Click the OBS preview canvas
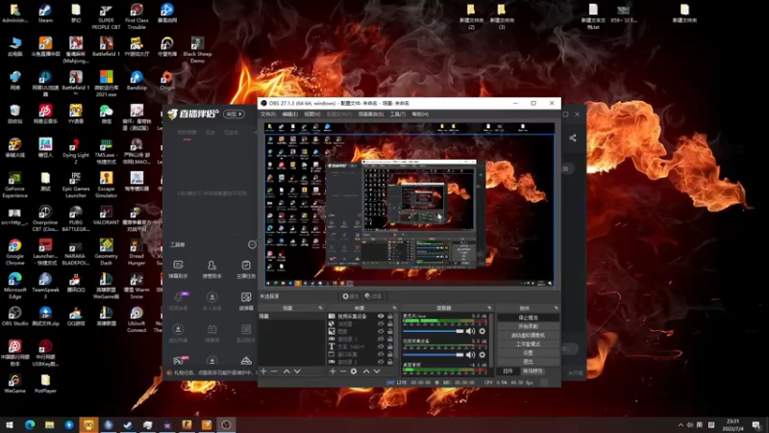Screen dimensions: 769x433 pos(409,205)
